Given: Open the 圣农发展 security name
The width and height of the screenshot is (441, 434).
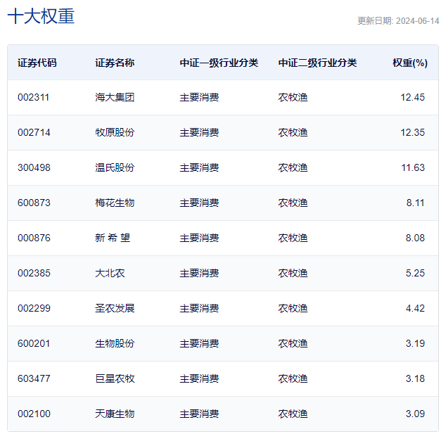Looking at the screenshot, I should point(115,308).
